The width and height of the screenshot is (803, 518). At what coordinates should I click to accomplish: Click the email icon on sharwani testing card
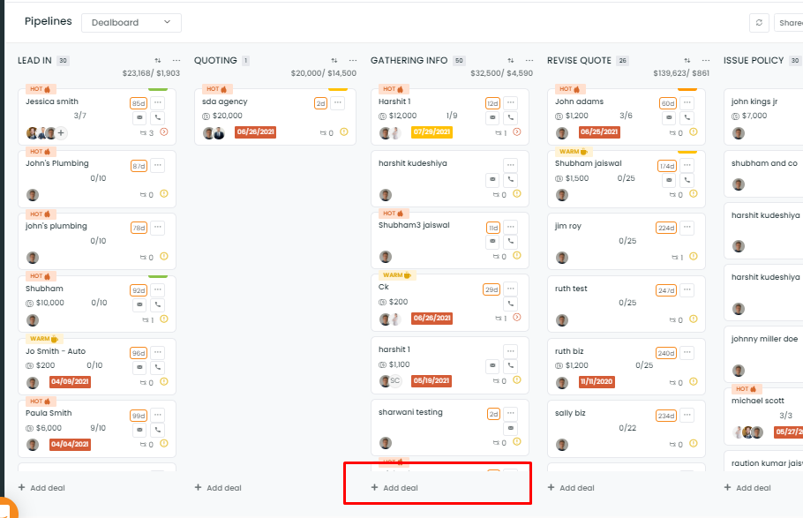tap(511, 428)
